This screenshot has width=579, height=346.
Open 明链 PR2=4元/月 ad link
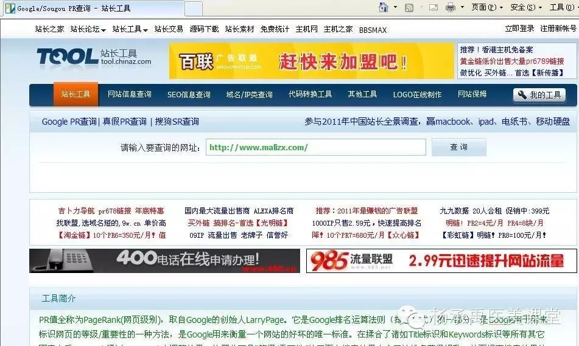click(494, 223)
